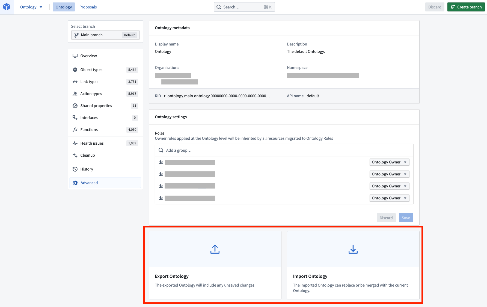
Task: Click the Link types count 3,751
Action: (x=132, y=82)
